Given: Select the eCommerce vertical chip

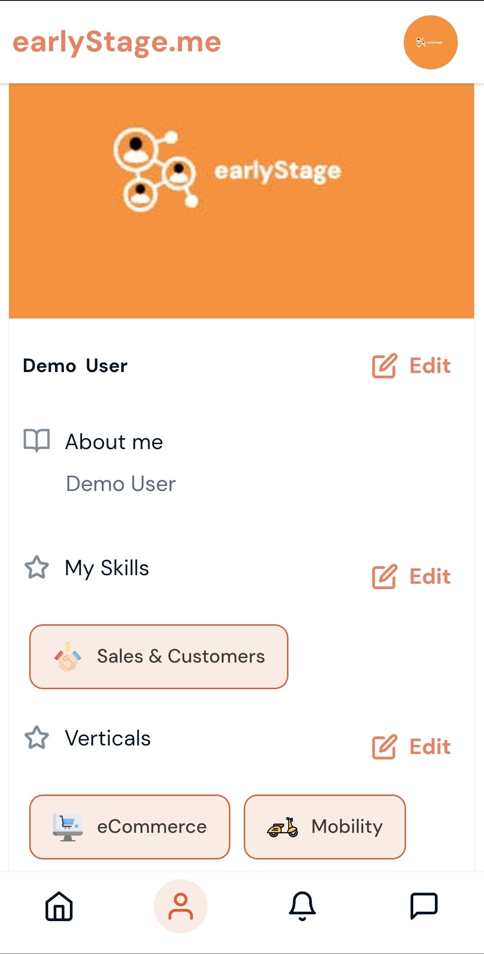Looking at the screenshot, I should (x=130, y=827).
